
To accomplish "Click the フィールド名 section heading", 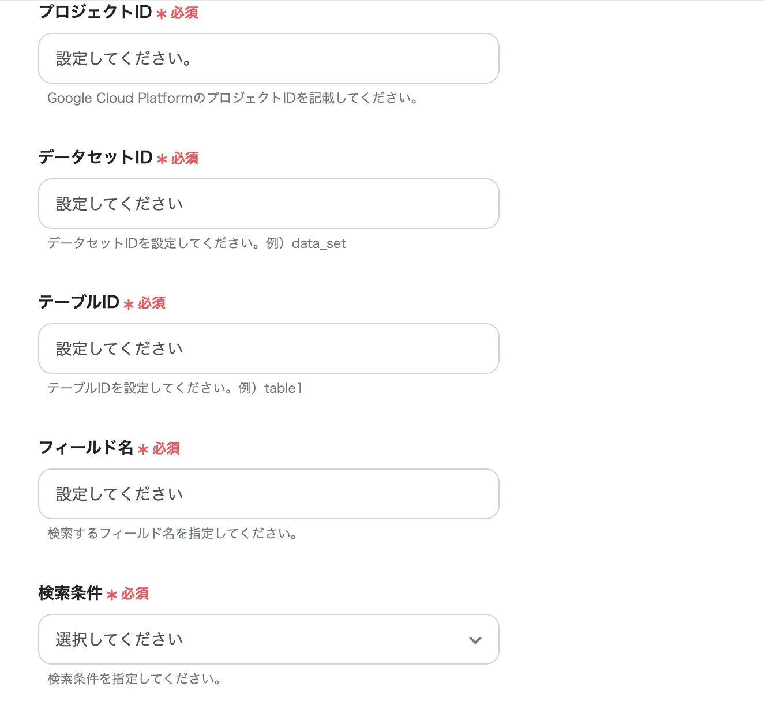I will [x=85, y=448].
